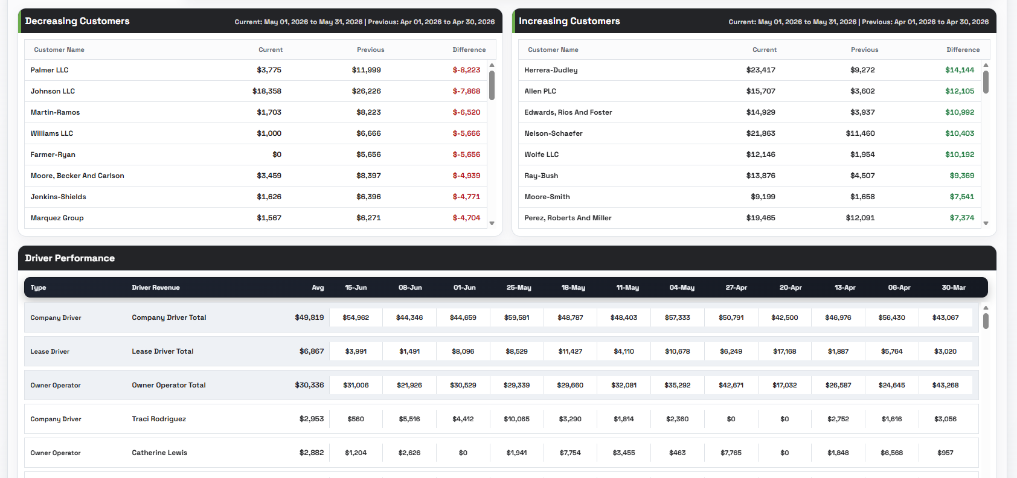This screenshot has height=478, width=1017.
Task: Grab the Decreasing Customers scrollbar thumb
Action: 492,85
